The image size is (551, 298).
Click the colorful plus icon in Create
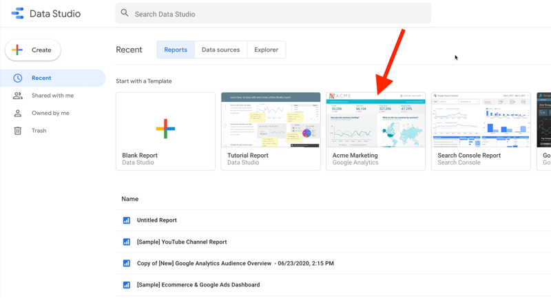[x=17, y=50]
